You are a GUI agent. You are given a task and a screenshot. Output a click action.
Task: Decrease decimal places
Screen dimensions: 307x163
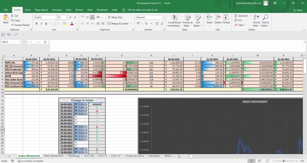tap(162, 23)
